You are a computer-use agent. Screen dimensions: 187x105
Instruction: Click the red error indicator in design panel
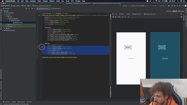pos(181,14)
